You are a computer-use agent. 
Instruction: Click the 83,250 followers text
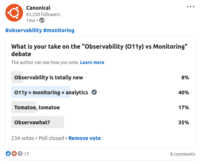43,15
